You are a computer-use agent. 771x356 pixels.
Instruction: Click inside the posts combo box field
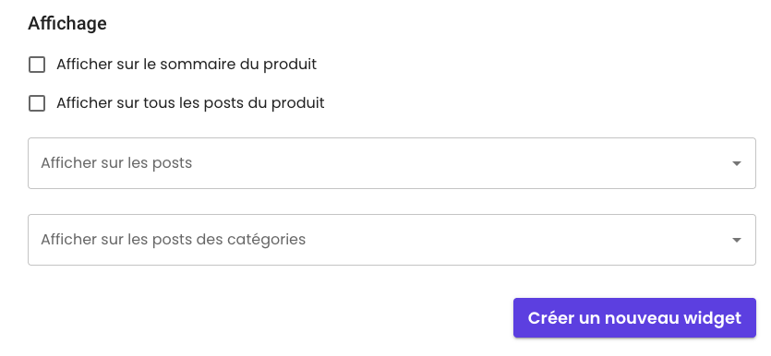[x=392, y=163]
